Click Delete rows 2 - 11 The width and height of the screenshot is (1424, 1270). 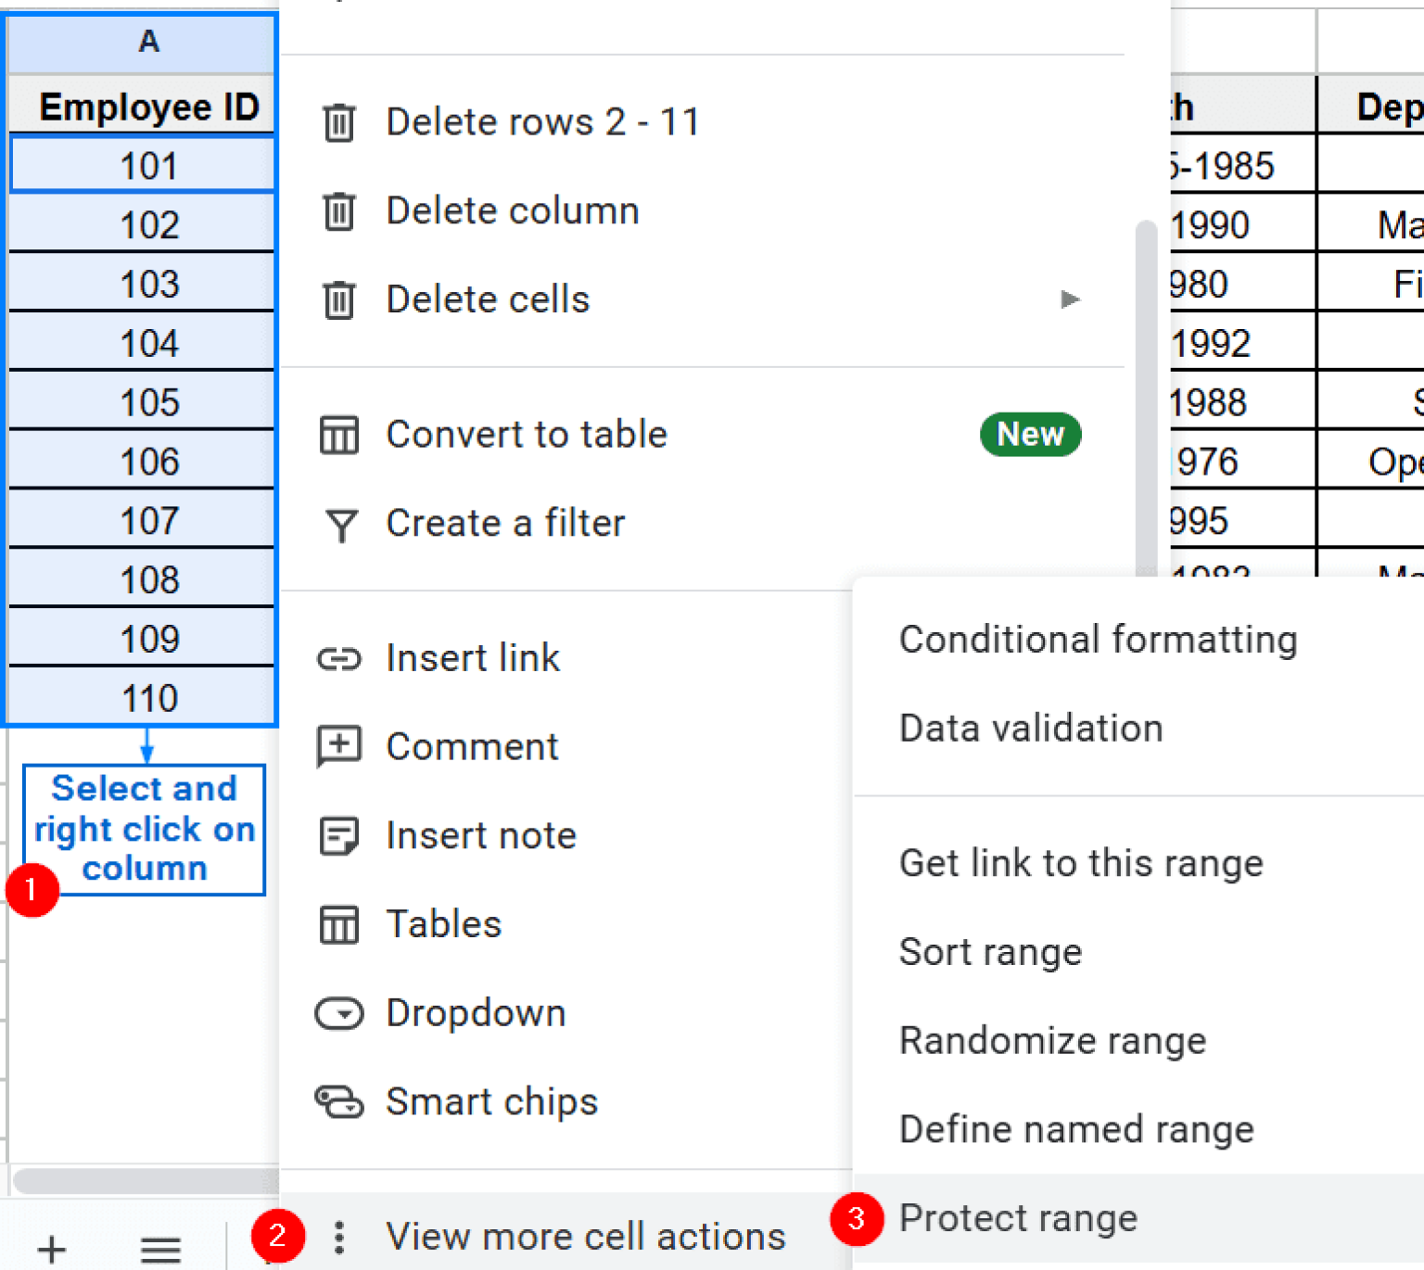[x=541, y=121]
